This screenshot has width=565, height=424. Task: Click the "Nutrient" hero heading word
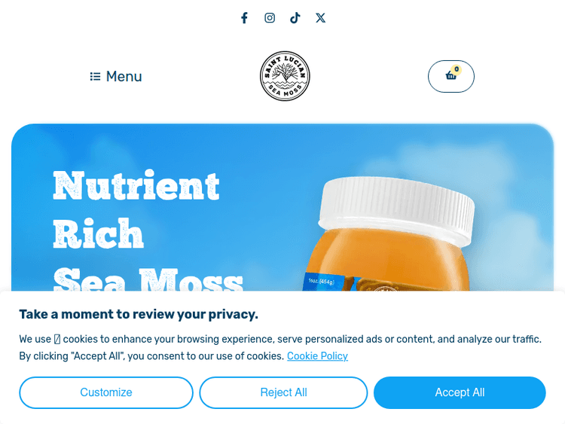point(136,186)
